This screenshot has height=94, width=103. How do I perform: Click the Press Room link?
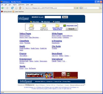coord(60,85)
